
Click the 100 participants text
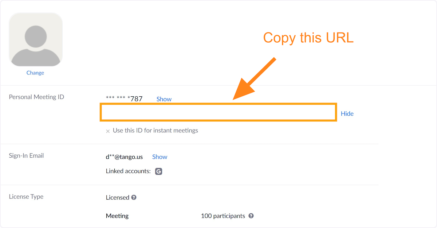[x=223, y=216]
